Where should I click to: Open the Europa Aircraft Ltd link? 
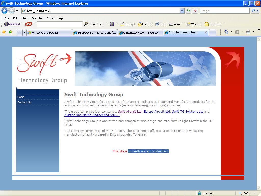157,112
